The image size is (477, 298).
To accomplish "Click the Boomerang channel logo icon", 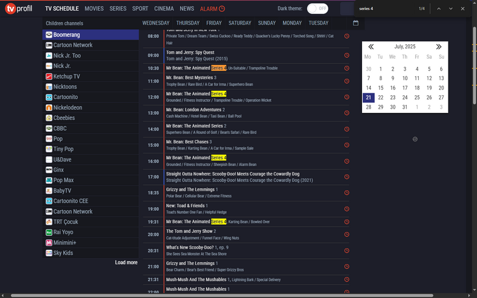I will click(49, 35).
